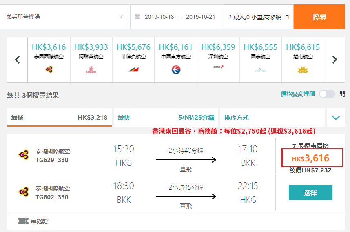Click the 總價HK$7,232 total price text

click(x=310, y=170)
